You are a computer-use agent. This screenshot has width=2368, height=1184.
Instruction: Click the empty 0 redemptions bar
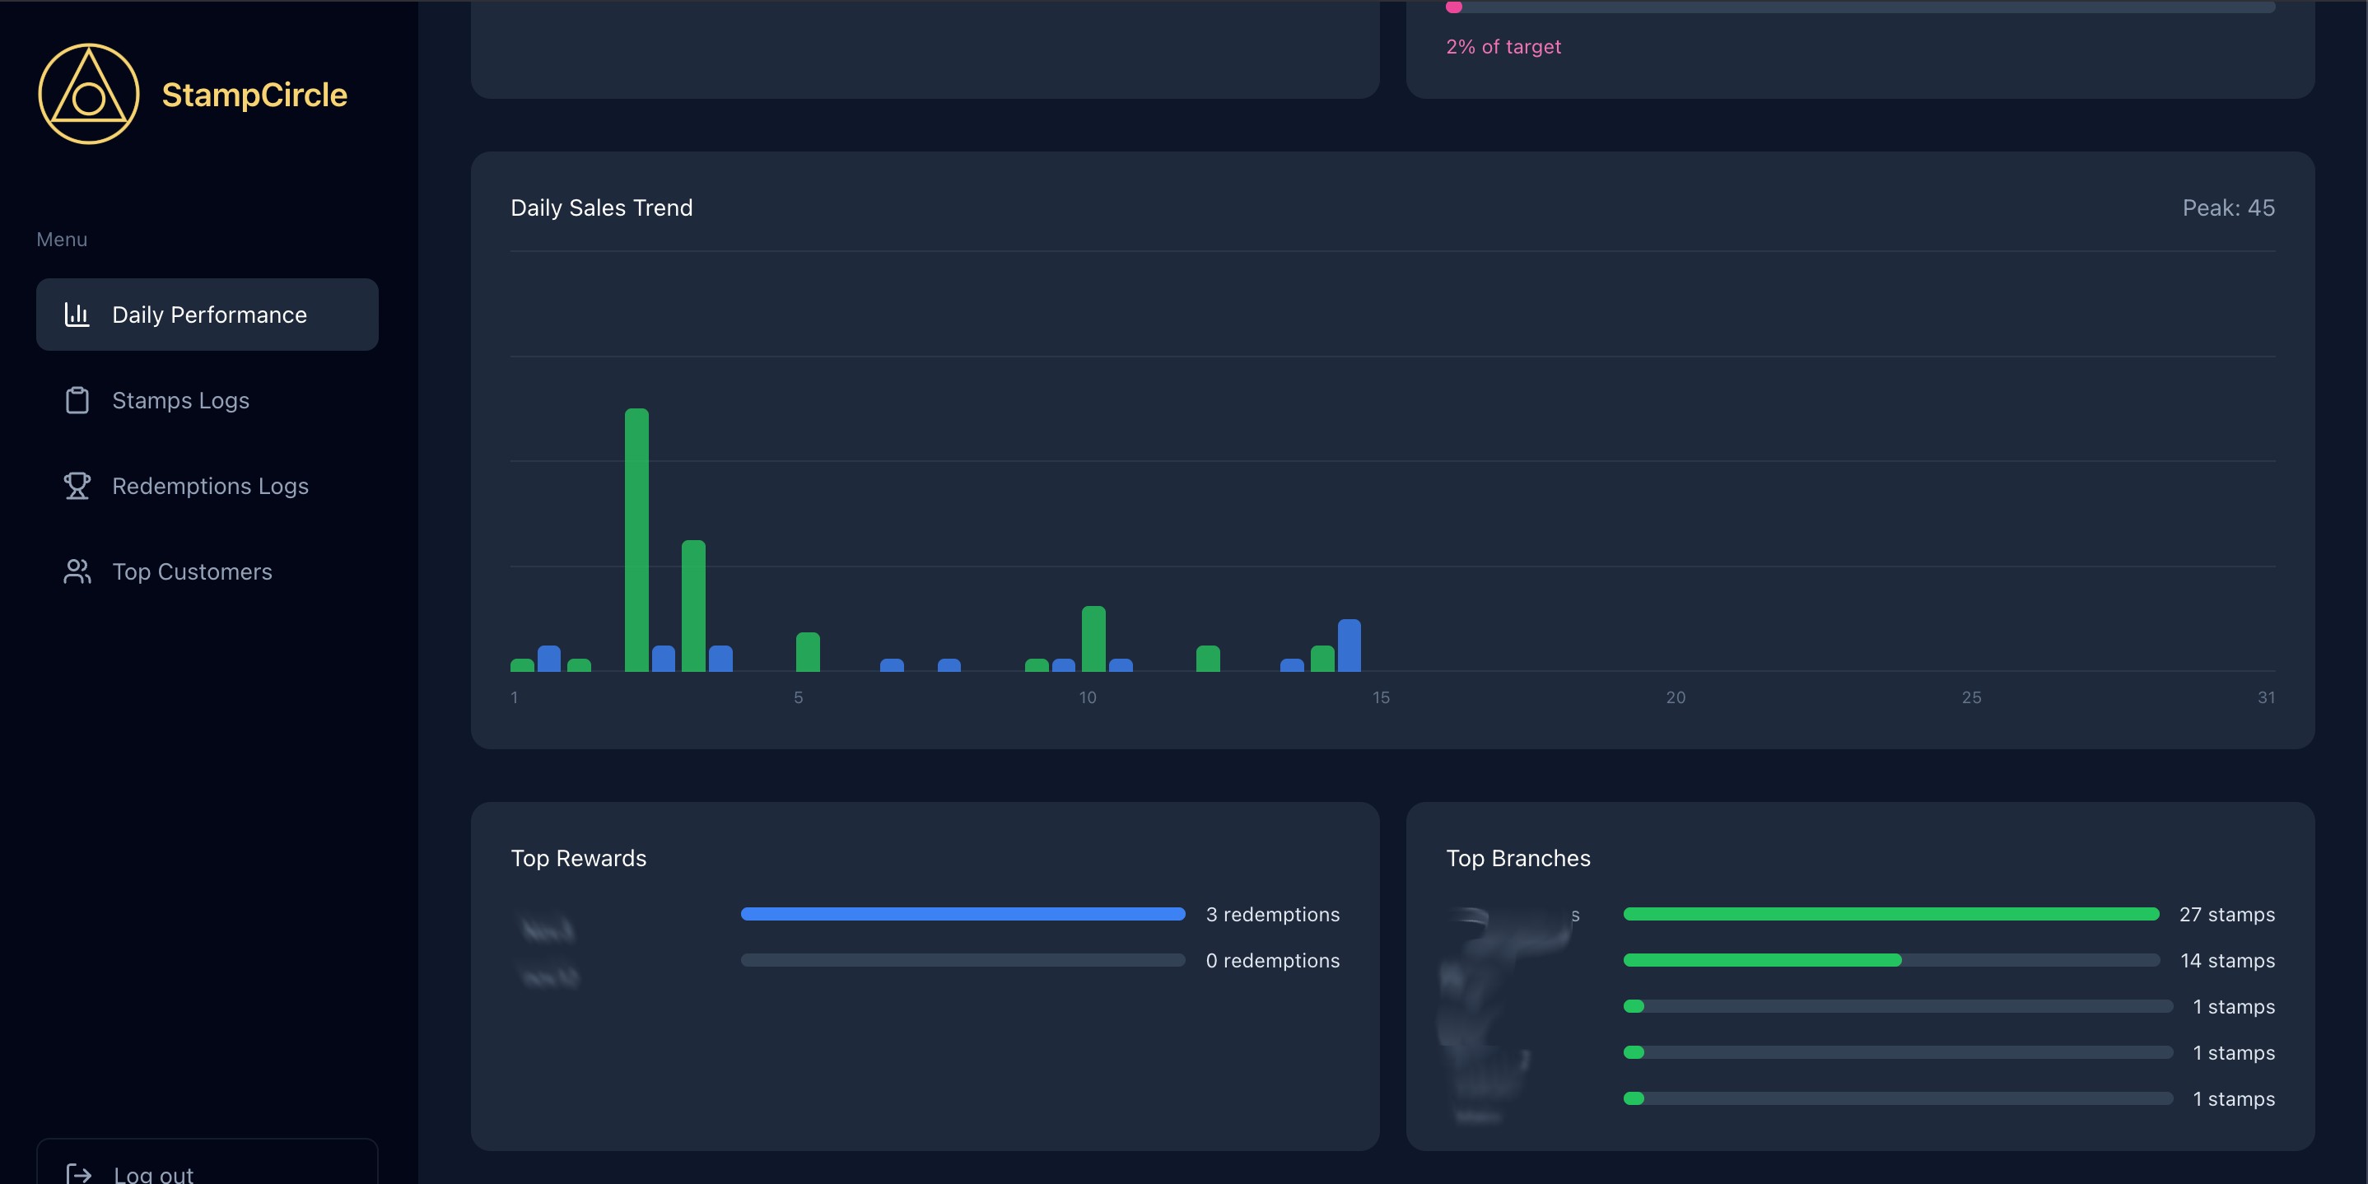(x=963, y=960)
